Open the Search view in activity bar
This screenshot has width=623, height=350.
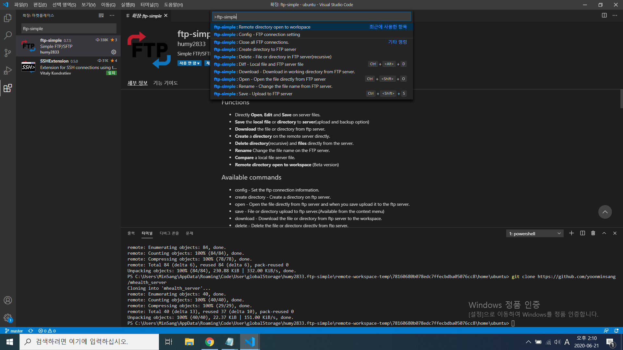tap(8, 35)
